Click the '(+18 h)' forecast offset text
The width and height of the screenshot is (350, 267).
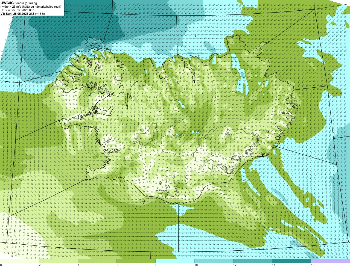click(40, 14)
